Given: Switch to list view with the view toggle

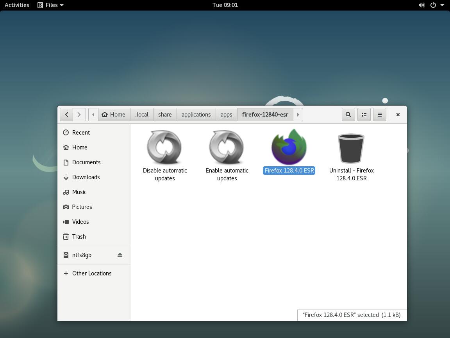Looking at the screenshot, I should click(364, 115).
